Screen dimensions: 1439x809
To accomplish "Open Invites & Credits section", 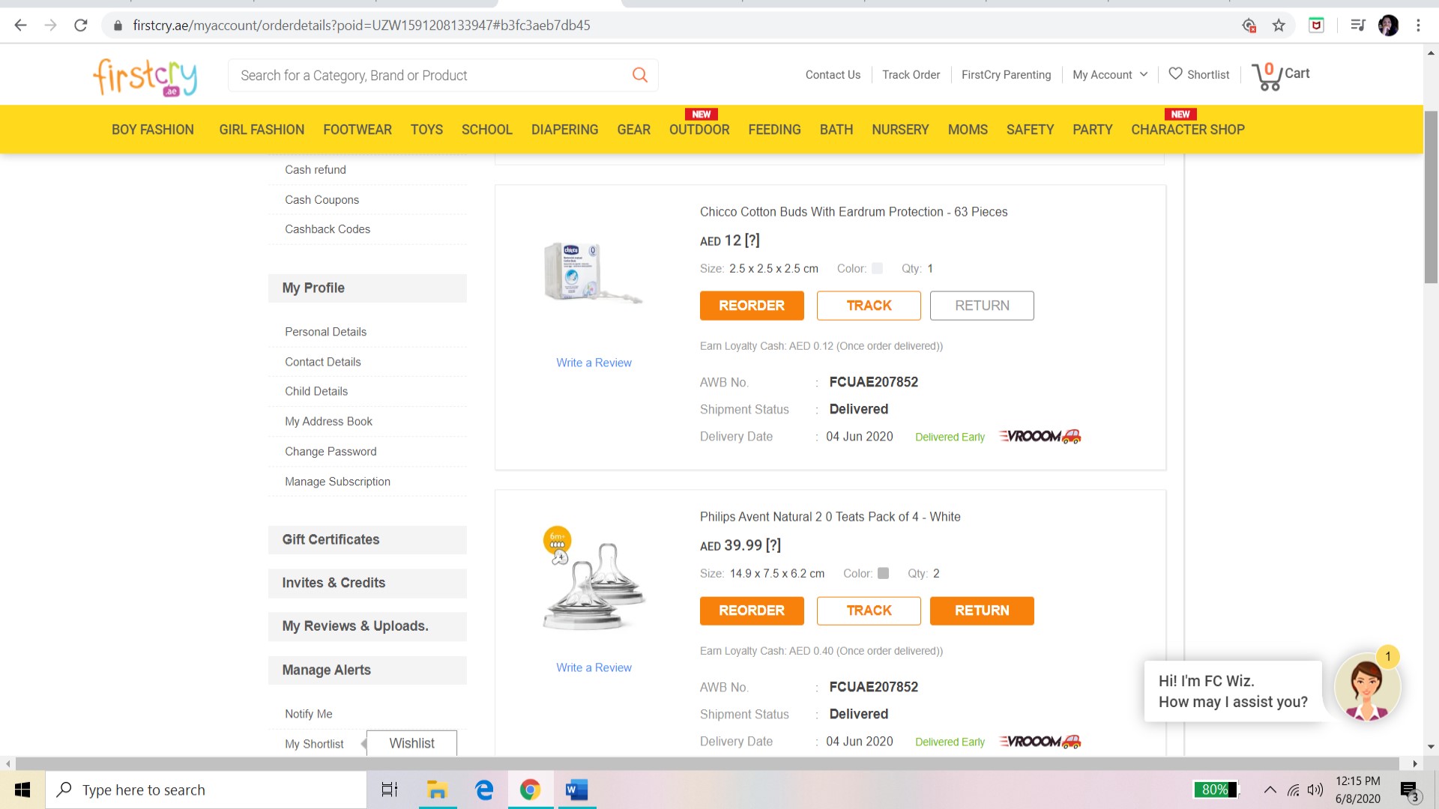I will (367, 584).
